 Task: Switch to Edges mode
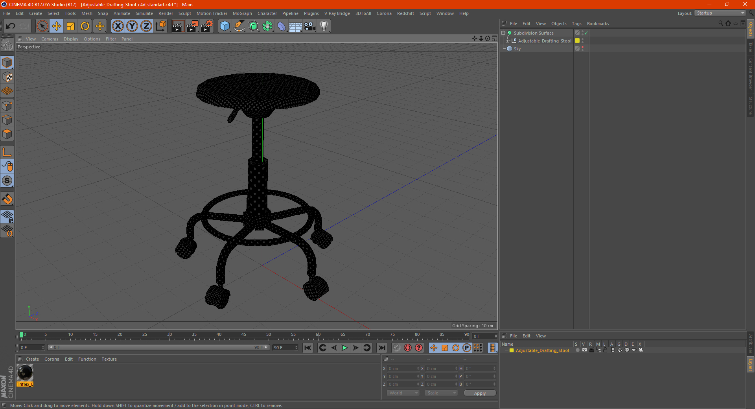pos(7,120)
